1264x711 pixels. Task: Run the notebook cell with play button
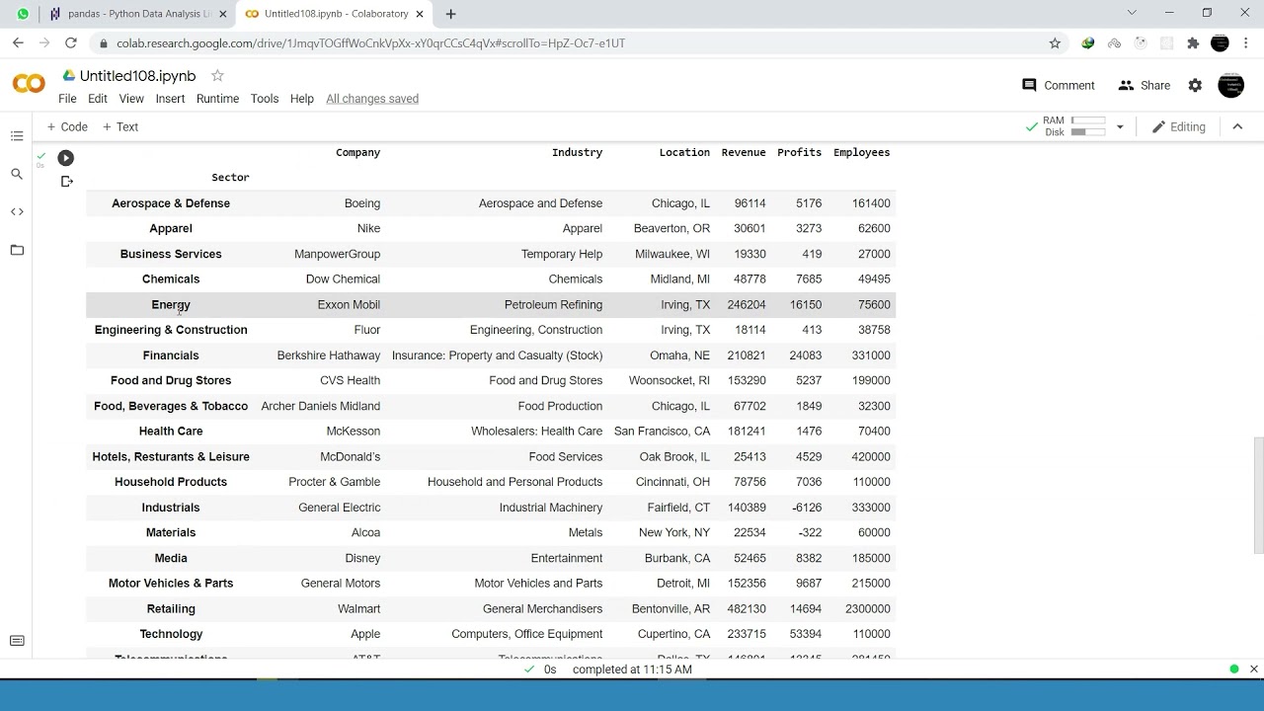(65, 158)
